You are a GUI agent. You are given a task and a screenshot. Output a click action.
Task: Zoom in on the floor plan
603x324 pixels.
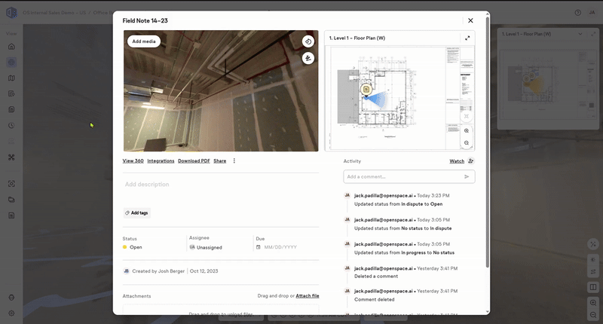467,130
